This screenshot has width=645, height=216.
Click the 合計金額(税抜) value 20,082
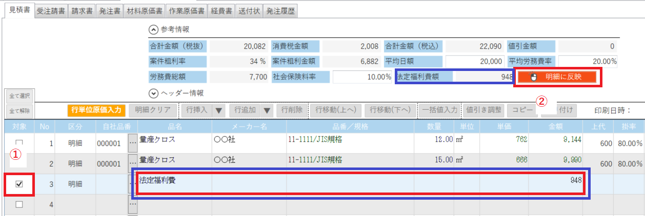[x=238, y=46]
